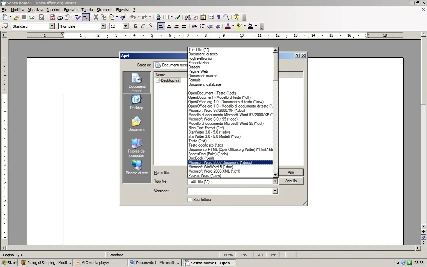Image resolution: width=427 pixels, height=267 pixels.
Task: Click the Cut scissors icon
Action: coord(96,17)
